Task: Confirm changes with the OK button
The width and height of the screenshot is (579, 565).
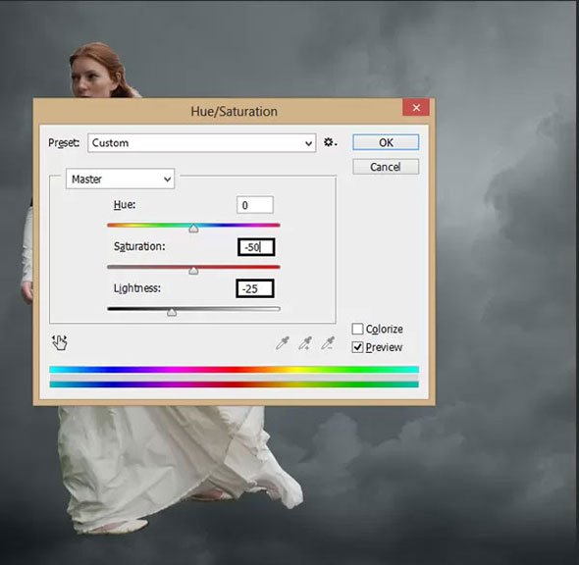Action: (386, 142)
